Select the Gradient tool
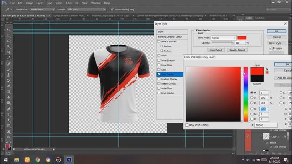 9,92
